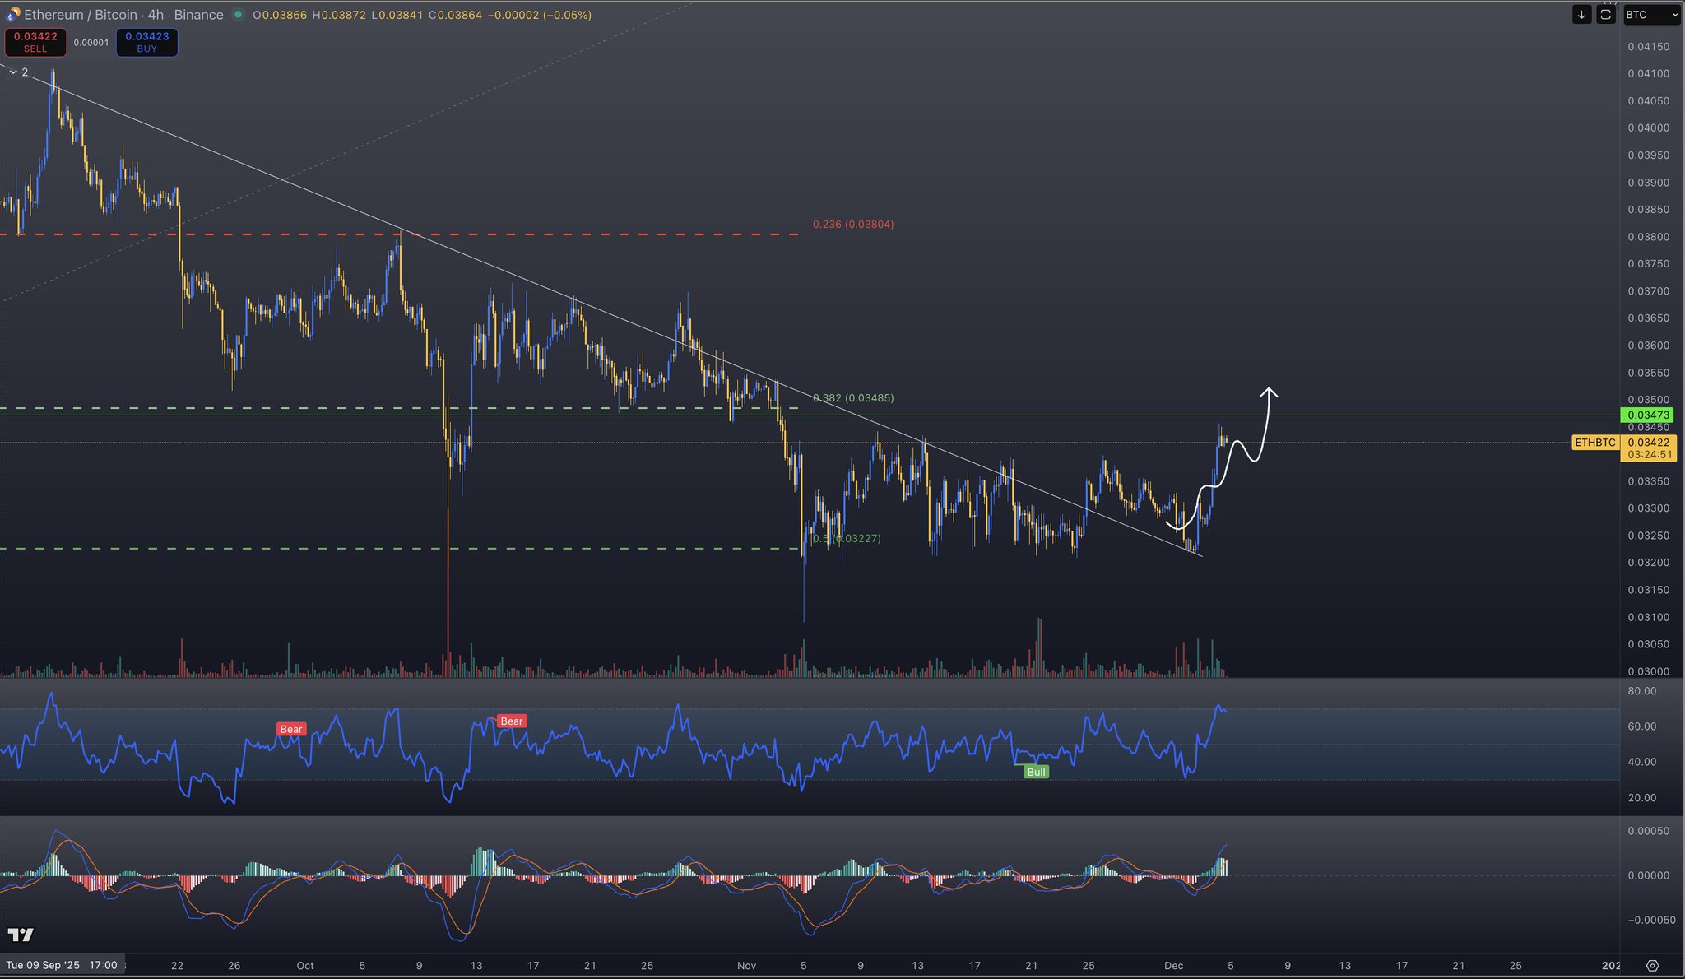Open chart settings gear icon

[x=1652, y=966]
